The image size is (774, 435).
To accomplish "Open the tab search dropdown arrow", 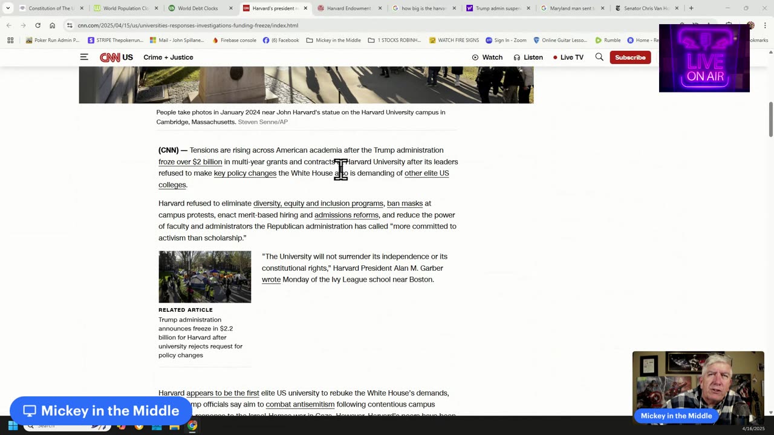I will point(8,8).
